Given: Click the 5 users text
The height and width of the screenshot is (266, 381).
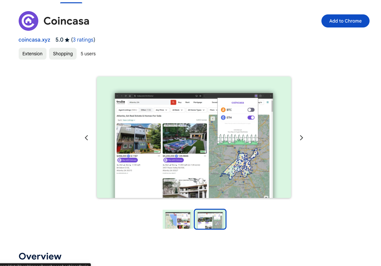Looking at the screenshot, I should pyautogui.click(x=88, y=54).
